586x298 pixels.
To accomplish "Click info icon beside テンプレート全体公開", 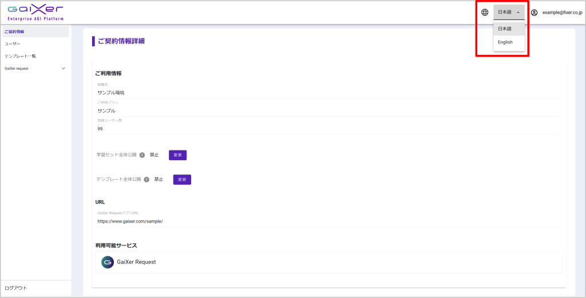I will tap(146, 180).
